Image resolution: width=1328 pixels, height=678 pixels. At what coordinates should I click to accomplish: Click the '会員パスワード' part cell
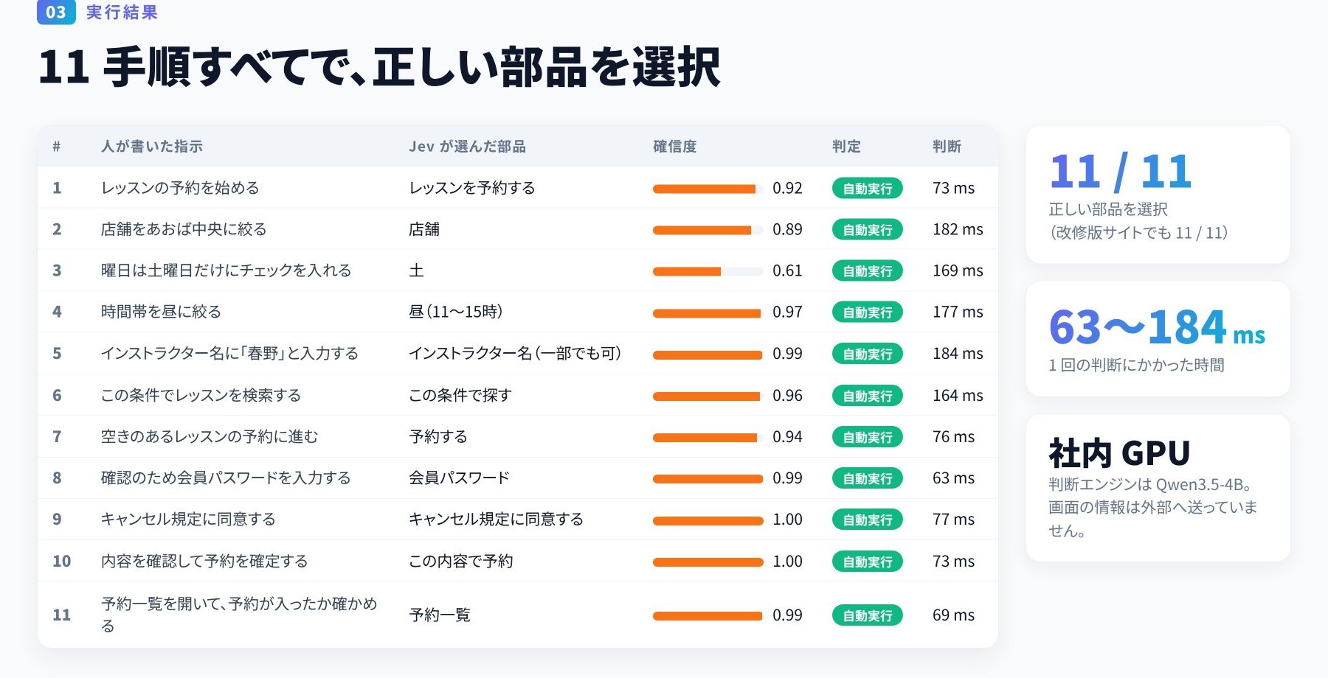[x=459, y=478]
